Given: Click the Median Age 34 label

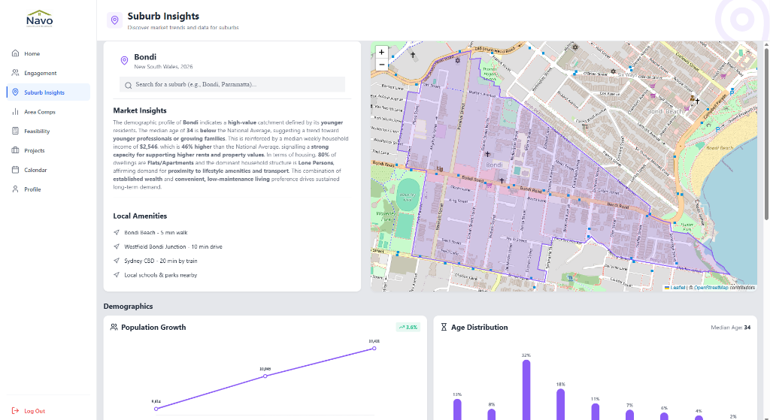Looking at the screenshot, I should pyautogui.click(x=730, y=328).
